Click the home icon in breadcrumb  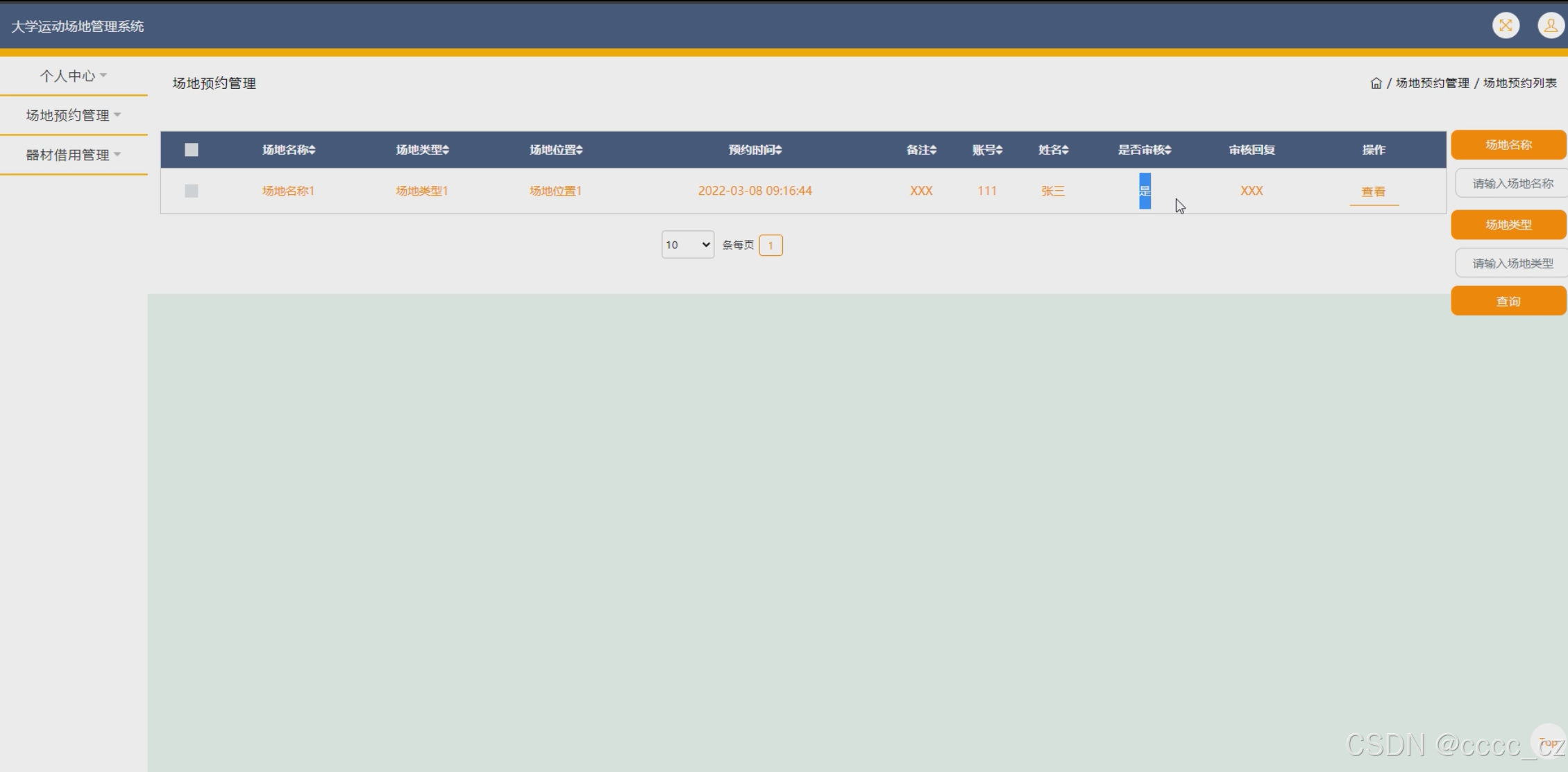(x=1376, y=83)
